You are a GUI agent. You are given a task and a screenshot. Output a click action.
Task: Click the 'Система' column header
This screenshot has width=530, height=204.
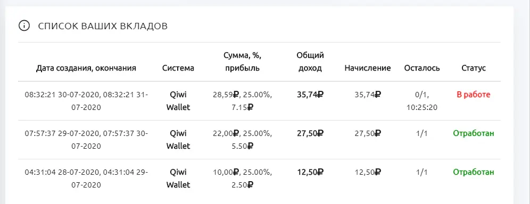click(178, 68)
